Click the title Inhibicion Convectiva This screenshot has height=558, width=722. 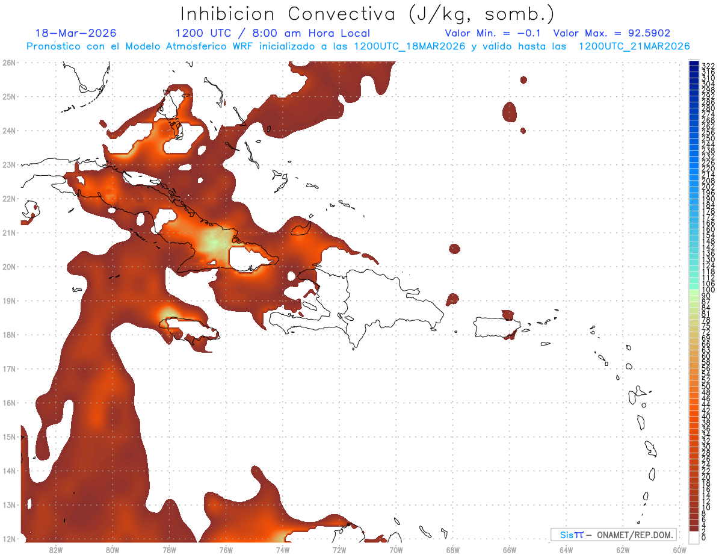click(288, 13)
